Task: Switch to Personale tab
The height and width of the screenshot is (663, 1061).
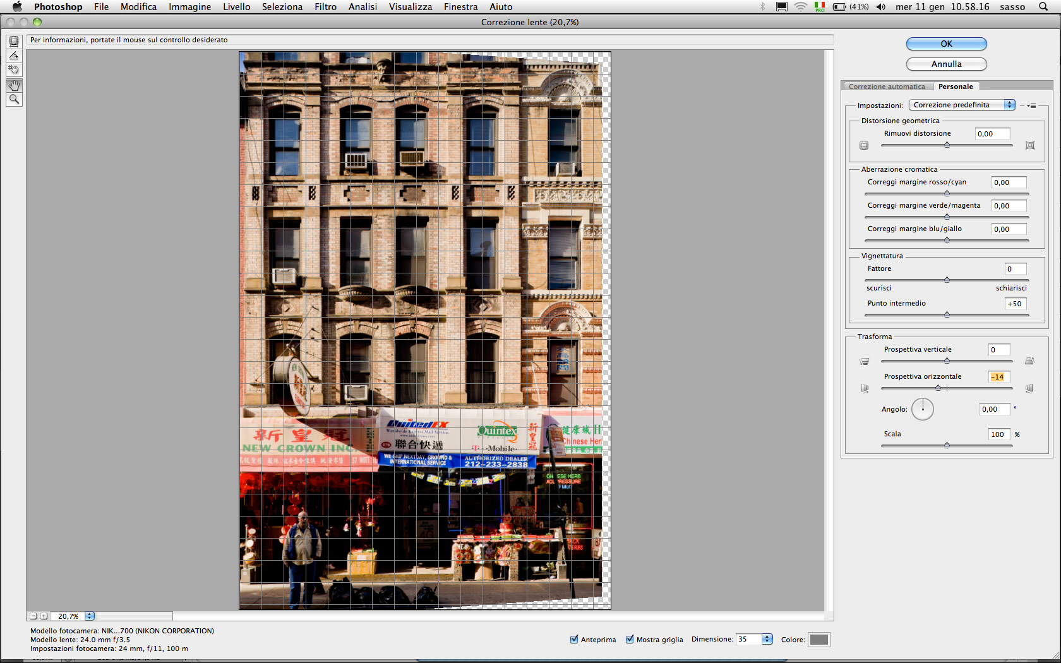Action: point(956,87)
